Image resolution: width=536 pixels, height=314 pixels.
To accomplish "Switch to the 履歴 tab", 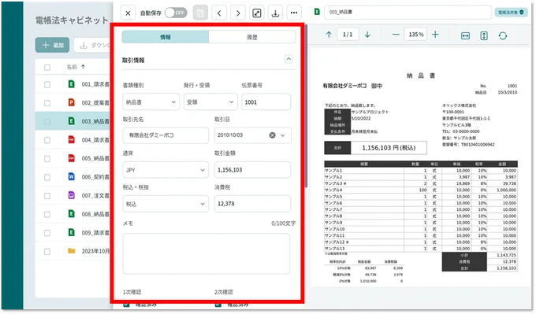I will (x=252, y=37).
